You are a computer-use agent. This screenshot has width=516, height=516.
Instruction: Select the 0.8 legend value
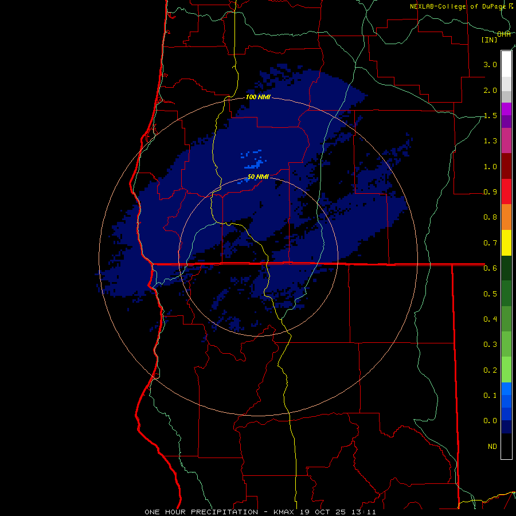tap(490, 217)
